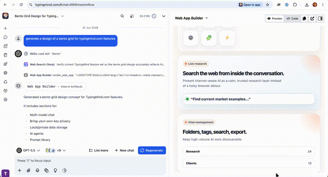The image size is (328, 177).
Task: Click the plus icon in message input toolbar
Action: tap(20, 170)
